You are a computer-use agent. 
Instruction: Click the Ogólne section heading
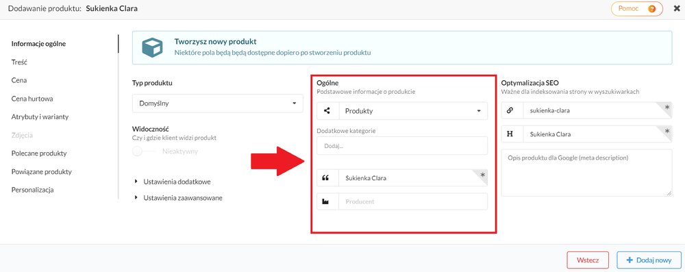pos(327,83)
